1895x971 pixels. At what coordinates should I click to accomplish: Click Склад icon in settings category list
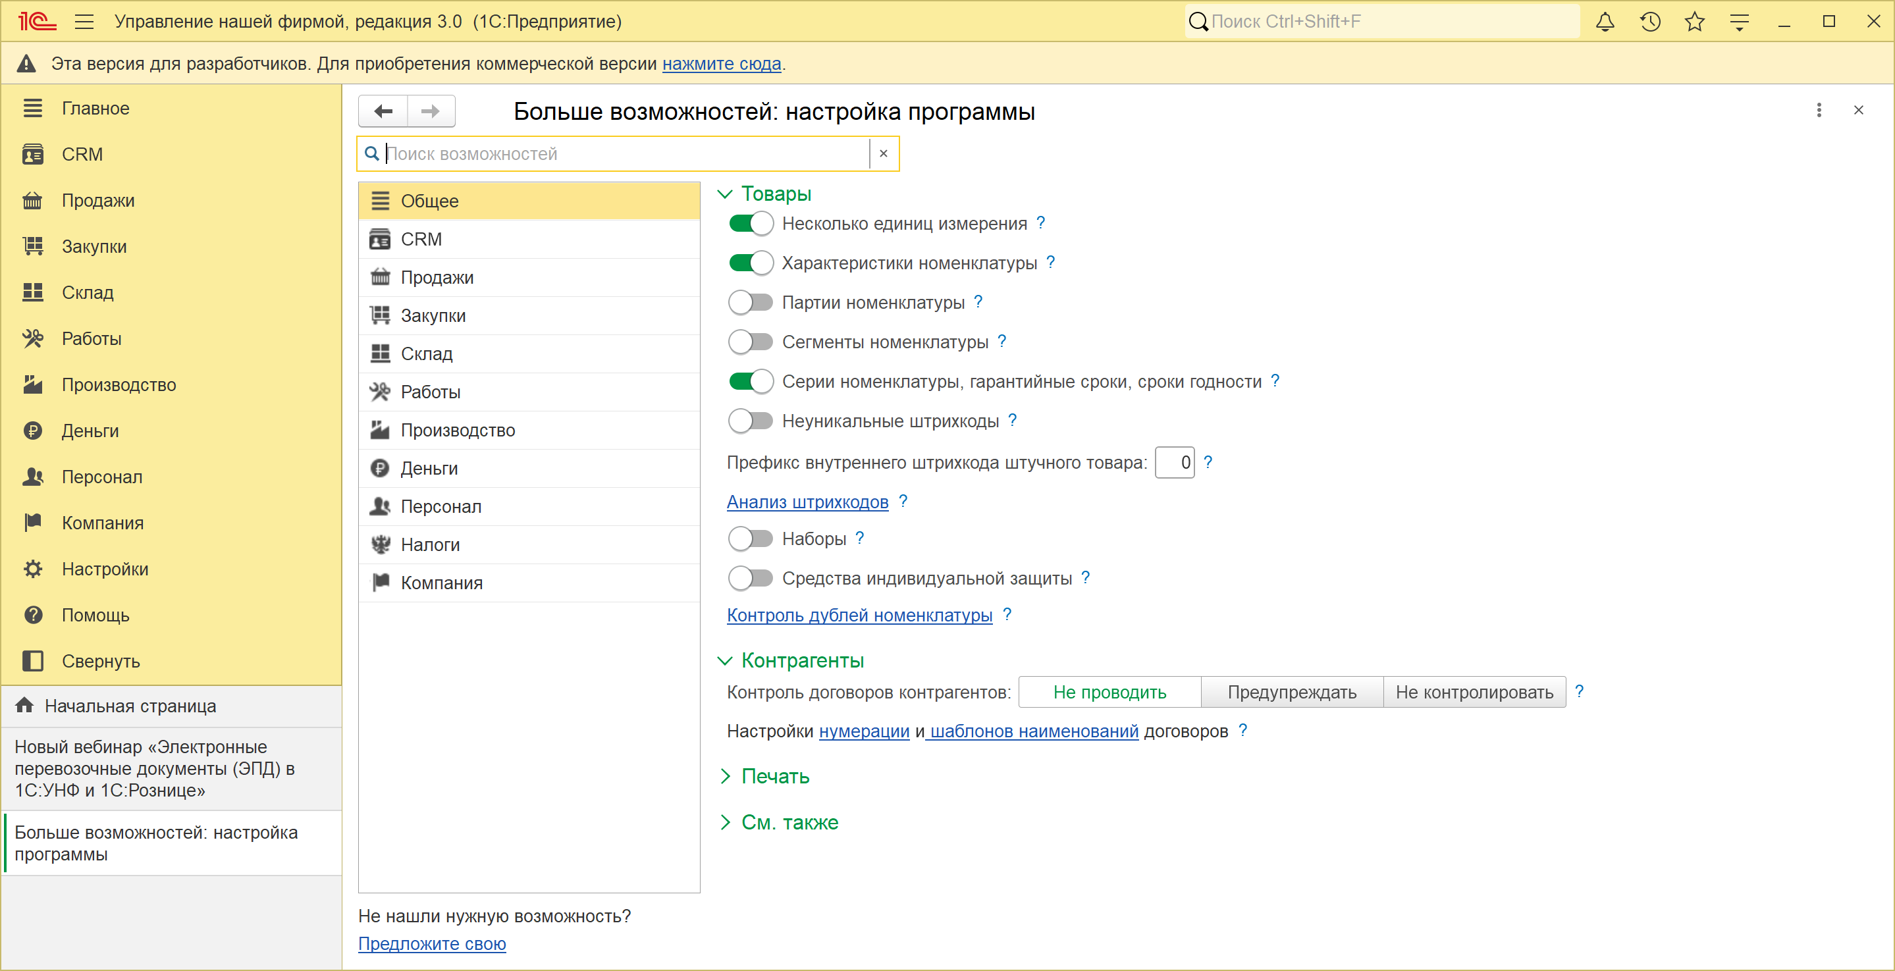(379, 354)
